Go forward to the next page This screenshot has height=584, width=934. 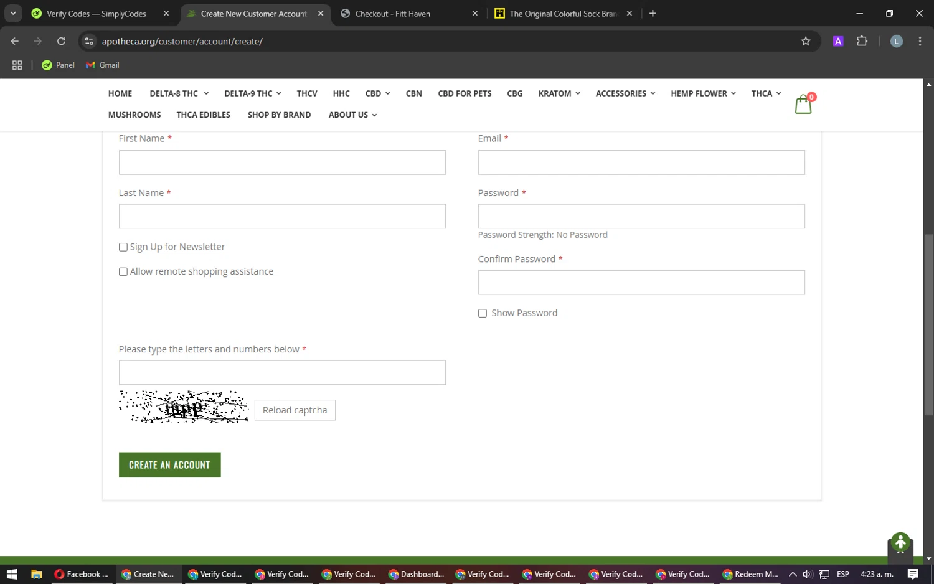click(38, 41)
